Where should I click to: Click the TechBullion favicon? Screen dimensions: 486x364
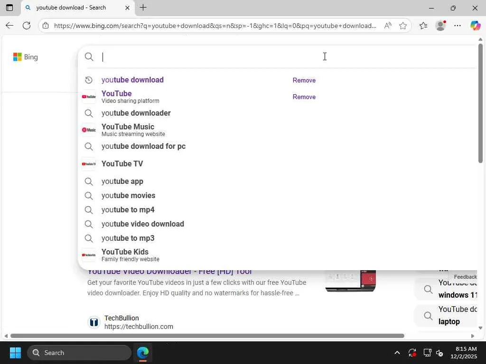pos(94,322)
